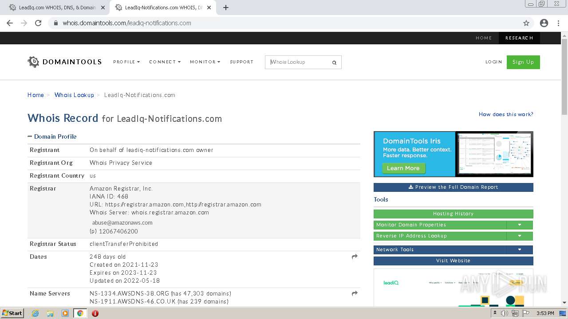View the site padlock information

tap(55, 23)
